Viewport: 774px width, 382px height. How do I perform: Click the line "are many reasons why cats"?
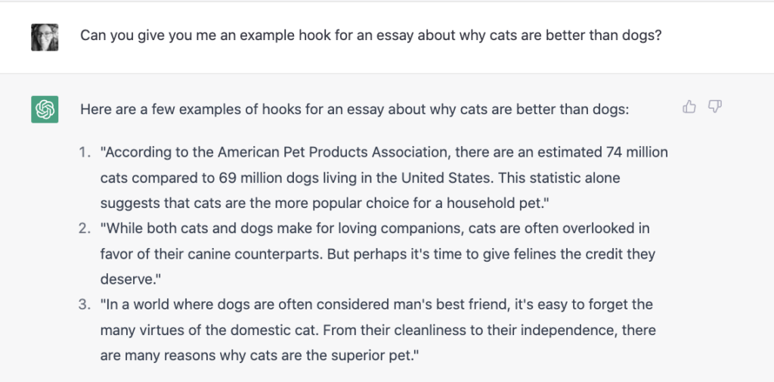coord(260,356)
